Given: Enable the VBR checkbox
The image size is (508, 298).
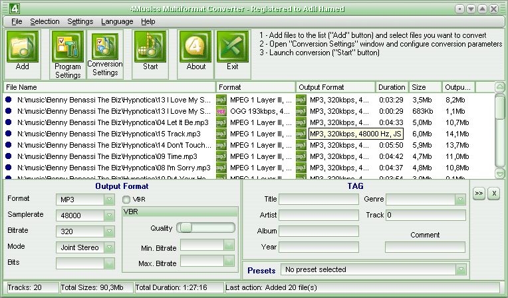Looking at the screenshot, I should [126, 199].
